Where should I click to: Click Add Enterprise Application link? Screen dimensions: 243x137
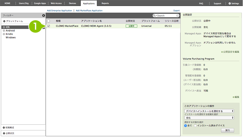pyautogui.click(x=59, y=10)
